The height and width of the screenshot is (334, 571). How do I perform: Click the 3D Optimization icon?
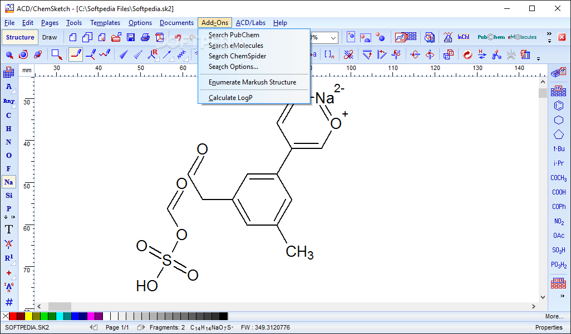[496, 55]
